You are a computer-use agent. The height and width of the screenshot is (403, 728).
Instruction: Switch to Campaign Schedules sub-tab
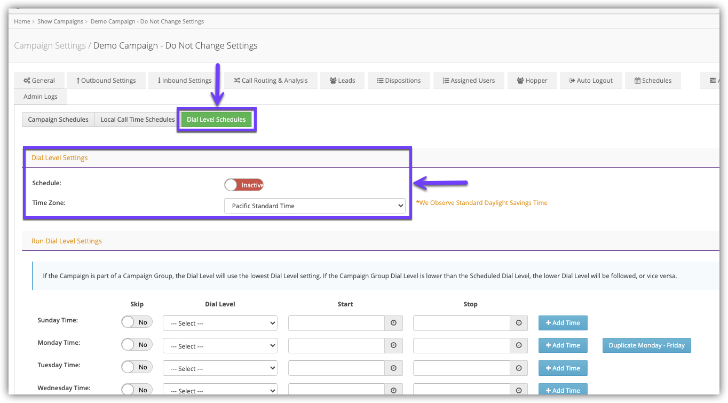pos(58,120)
